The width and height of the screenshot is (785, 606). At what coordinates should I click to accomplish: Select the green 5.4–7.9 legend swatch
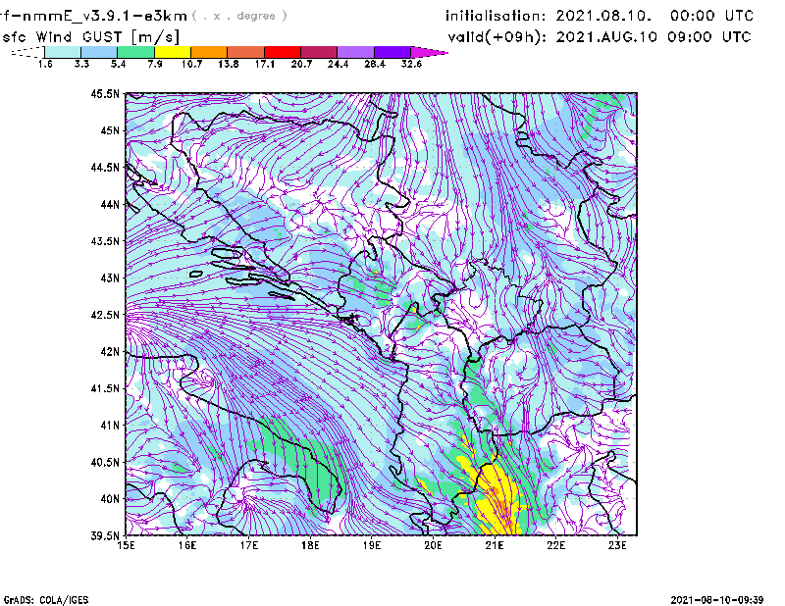[x=135, y=52]
